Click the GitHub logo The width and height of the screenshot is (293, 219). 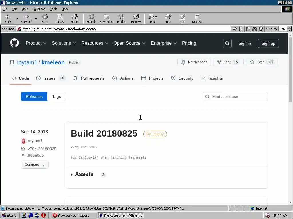pos(14,43)
